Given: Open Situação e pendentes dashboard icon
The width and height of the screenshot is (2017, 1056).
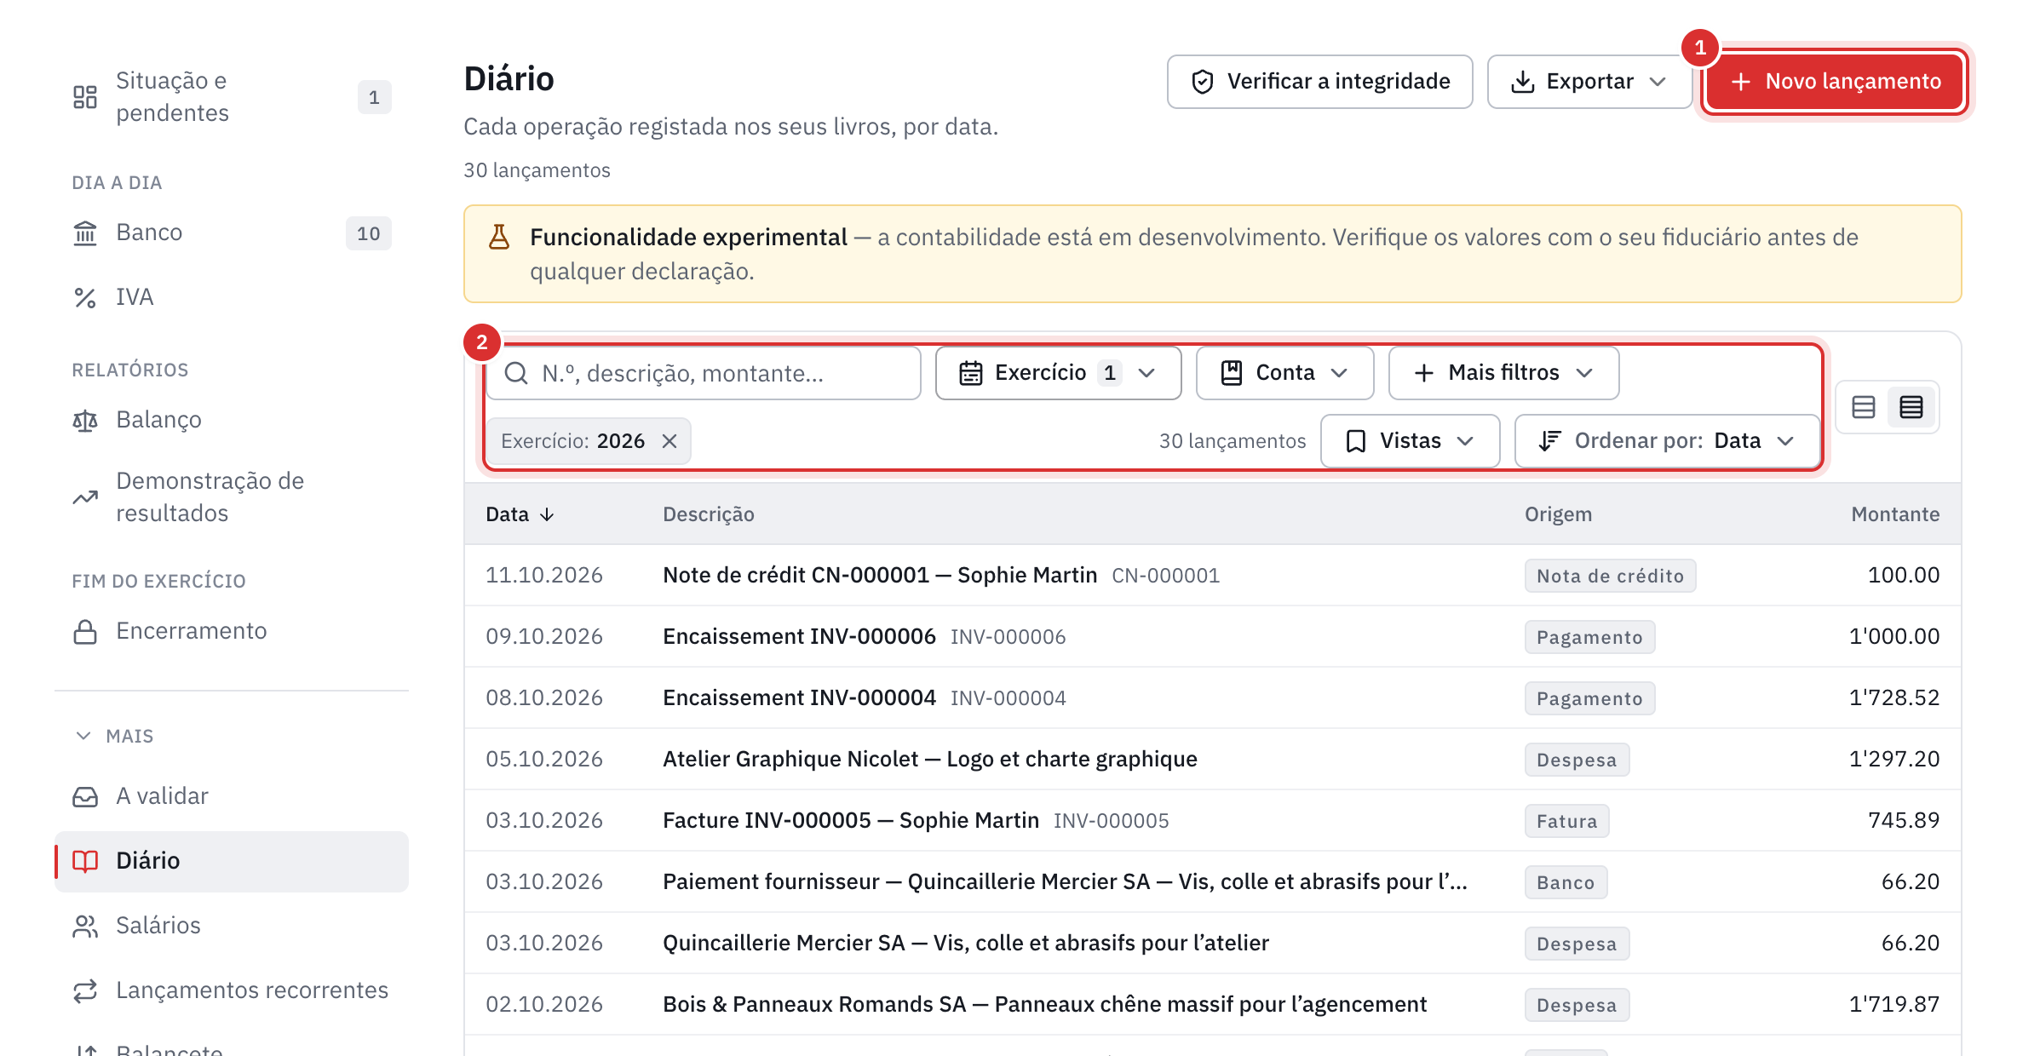Looking at the screenshot, I should (85, 97).
